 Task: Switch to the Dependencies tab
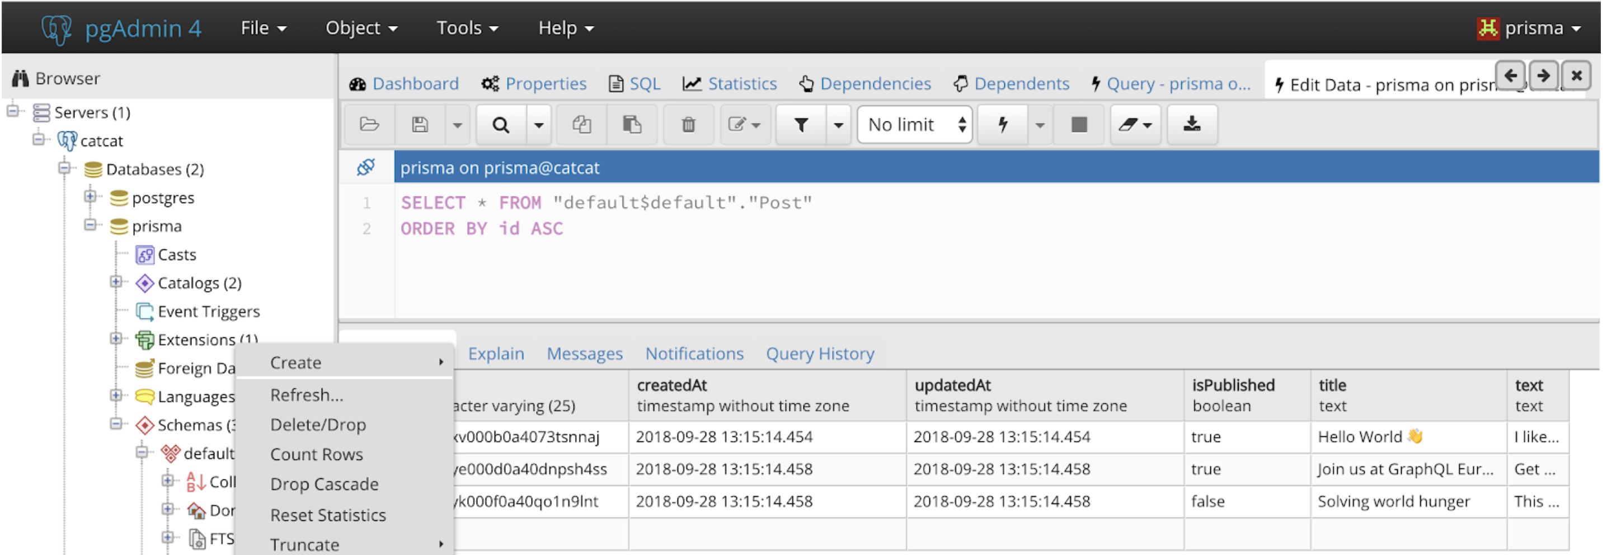[x=865, y=83]
